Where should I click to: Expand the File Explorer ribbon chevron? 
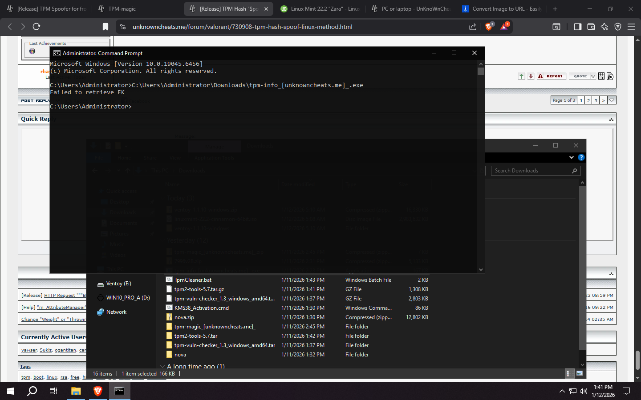pos(572,157)
